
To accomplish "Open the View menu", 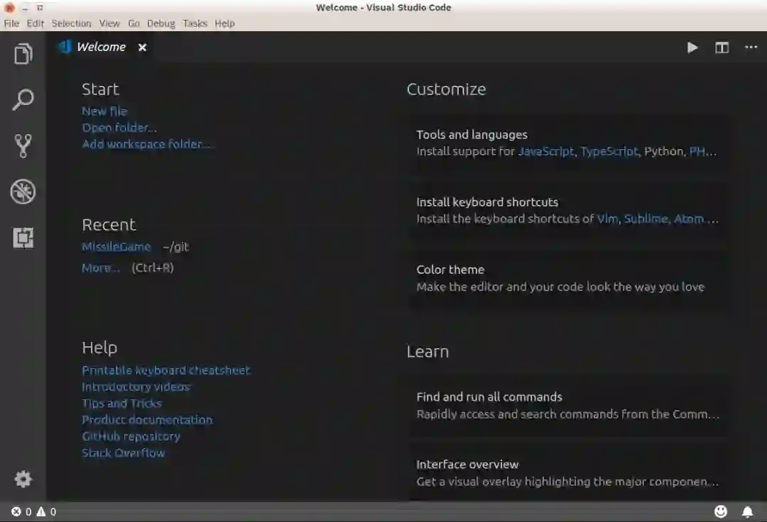I will [109, 23].
